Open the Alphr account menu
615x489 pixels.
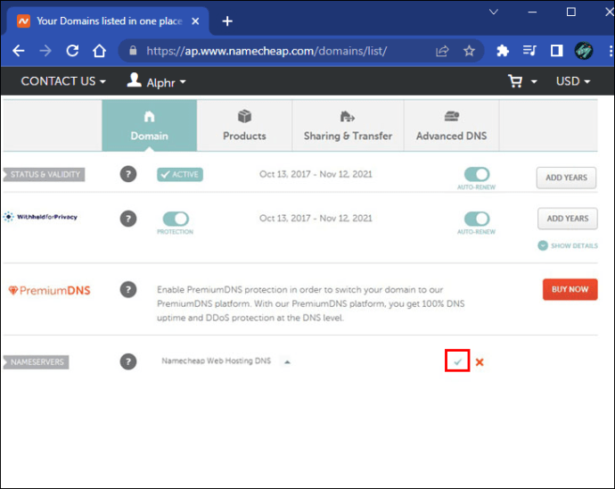click(x=156, y=81)
